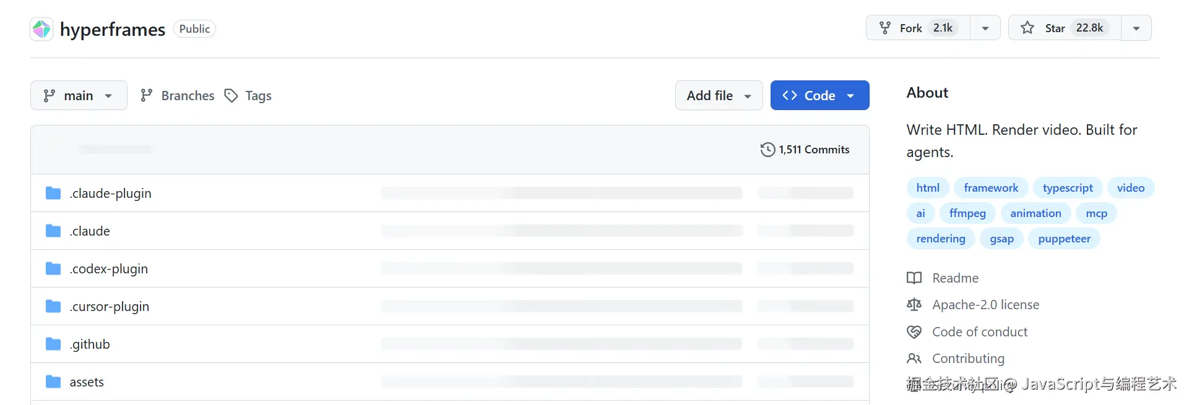Click the book icon next to Readme
The height and width of the screenshot is (405, 1189).
[914, 278]
